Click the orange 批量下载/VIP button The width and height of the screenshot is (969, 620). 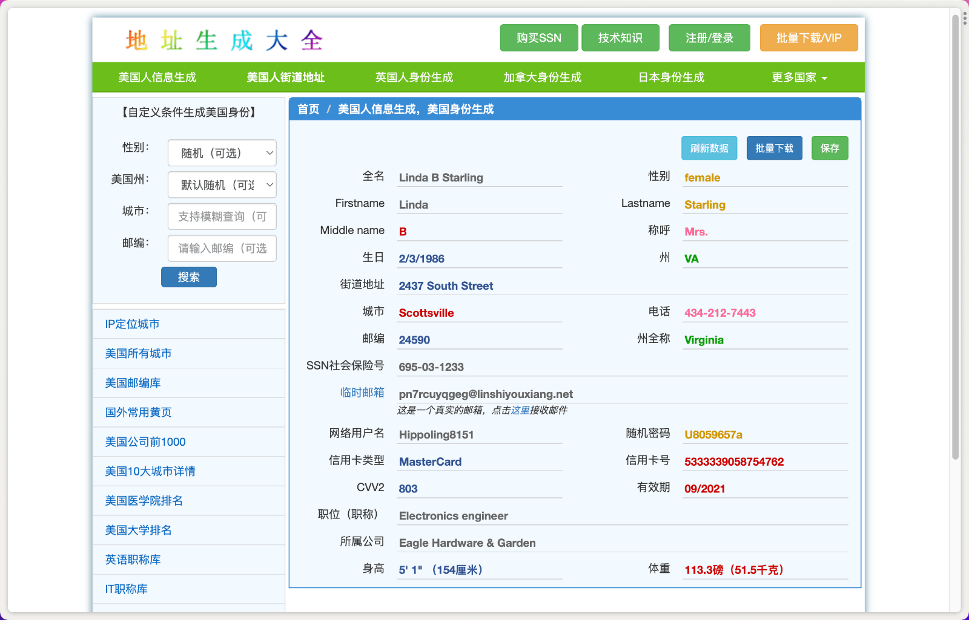[809, 38]
